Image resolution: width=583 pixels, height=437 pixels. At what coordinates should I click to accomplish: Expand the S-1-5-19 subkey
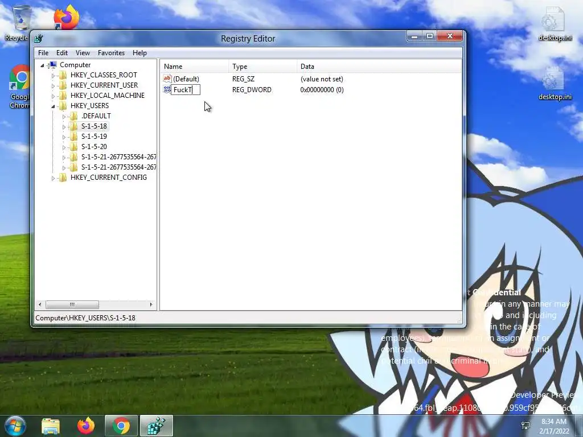point(64,137)
